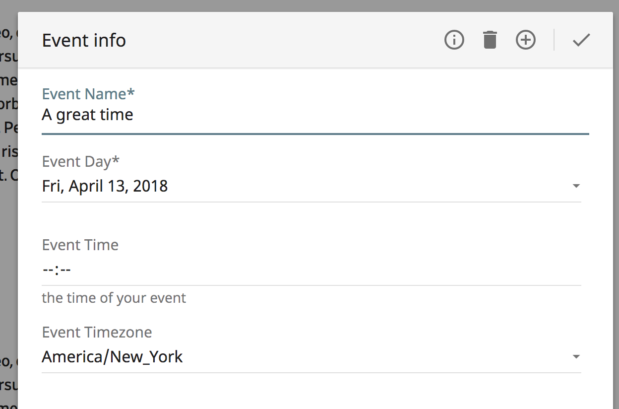Edit the Event Name field

coord(198,114)
